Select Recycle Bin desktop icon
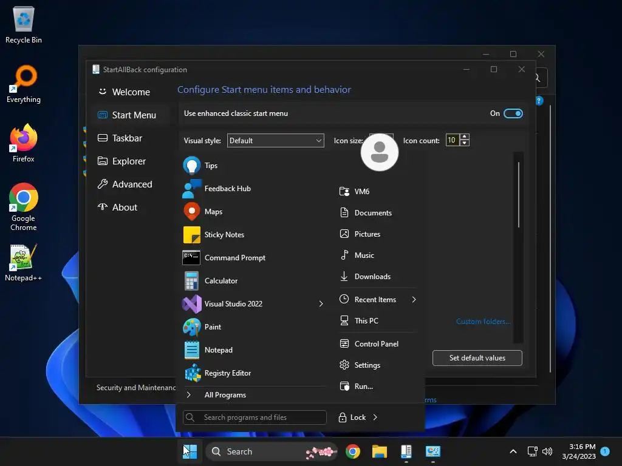This screenshot has width=622, height=466. tap(24, 25)
